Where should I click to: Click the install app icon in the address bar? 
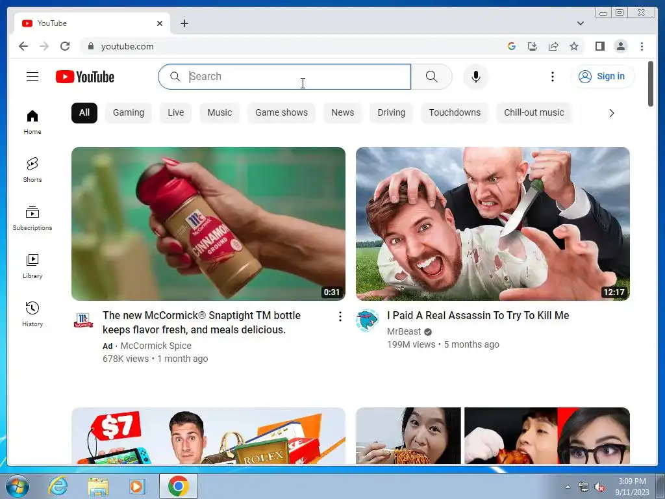533,46
